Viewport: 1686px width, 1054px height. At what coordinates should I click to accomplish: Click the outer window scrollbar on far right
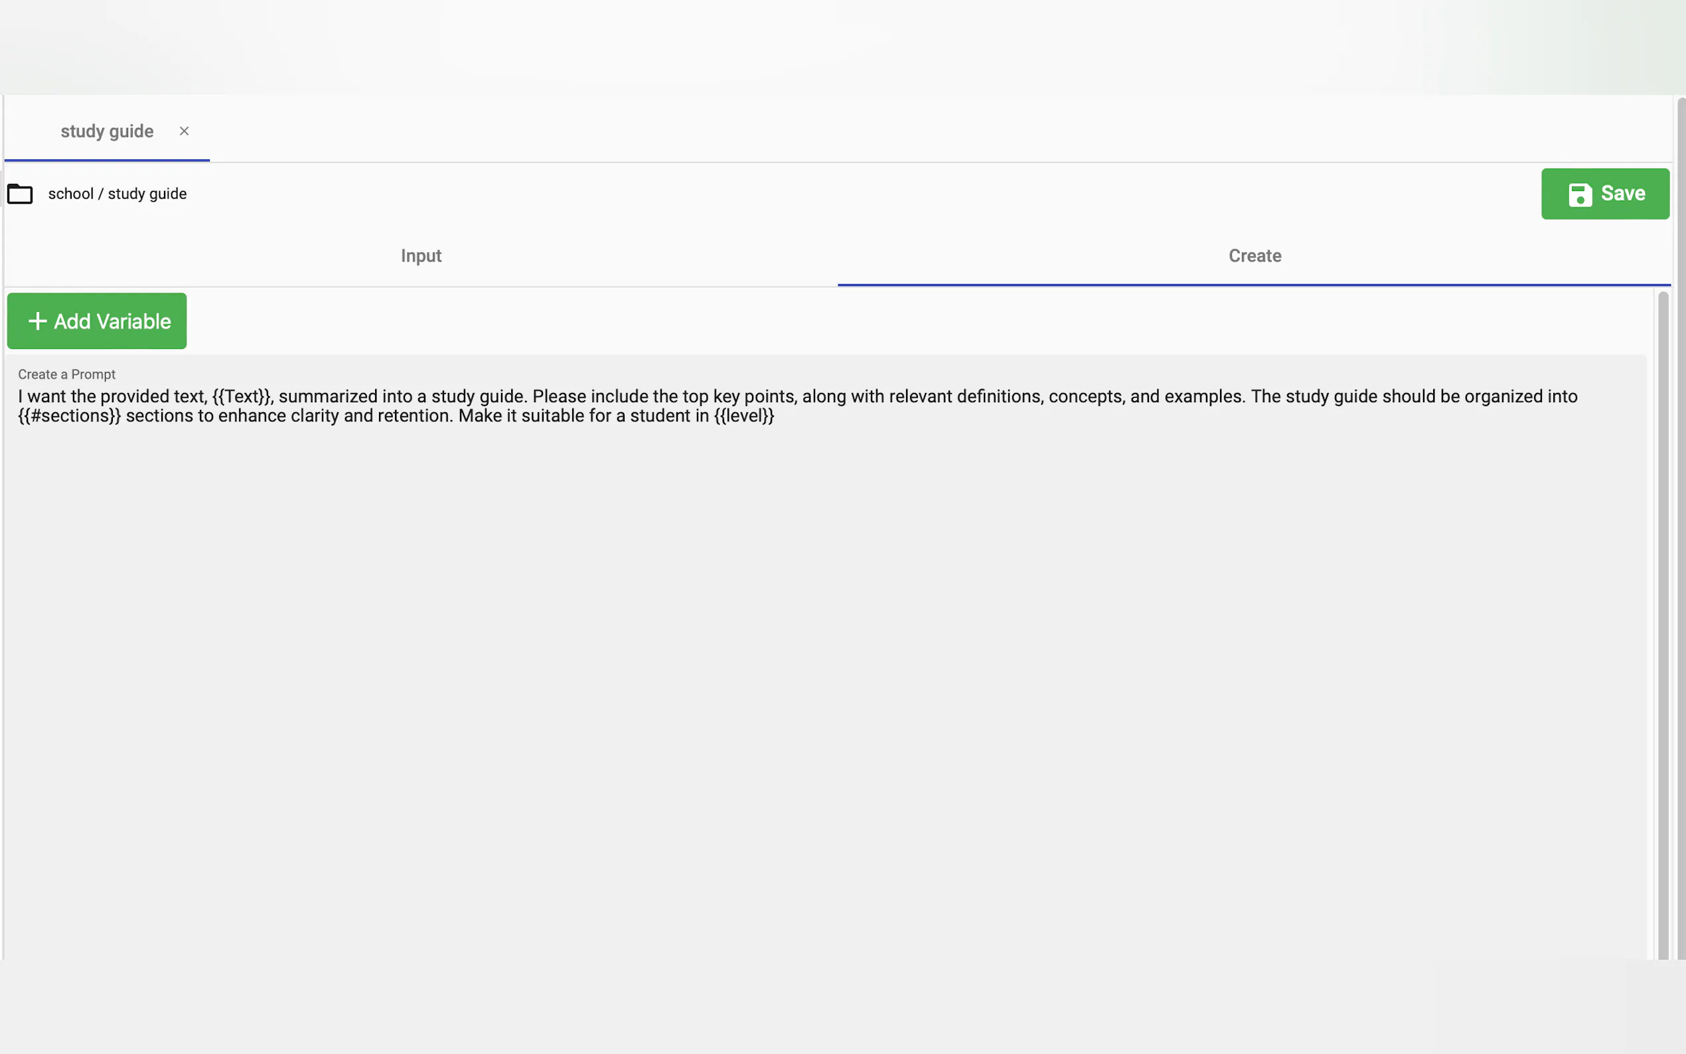click(x=1681, y=530)
